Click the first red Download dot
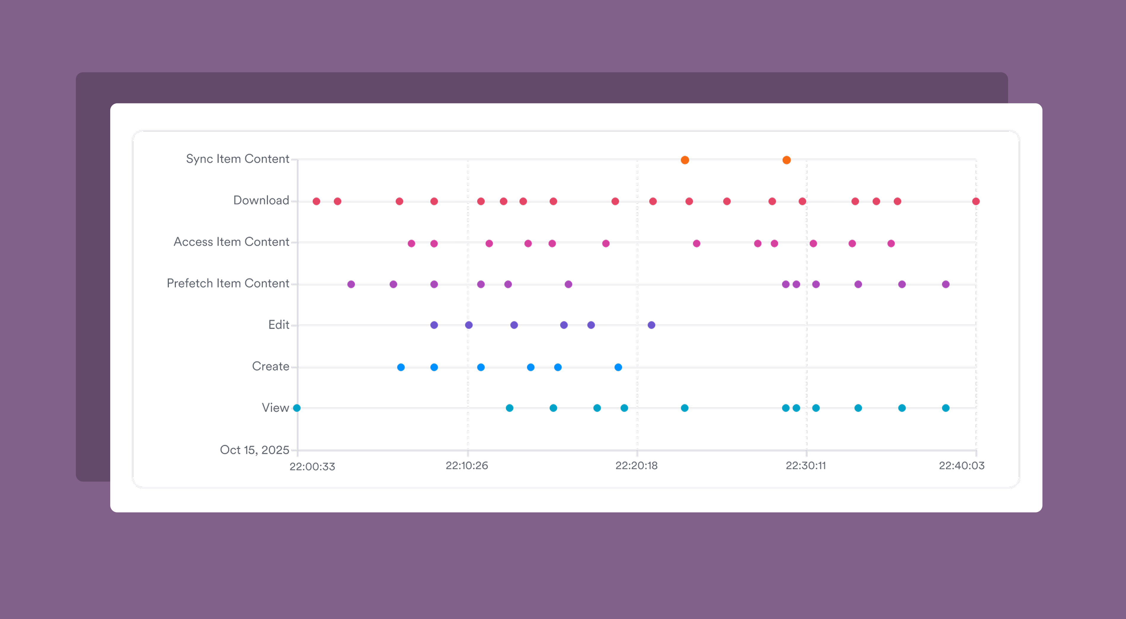Screen dimensions: 1126x619 click(316, 201)
